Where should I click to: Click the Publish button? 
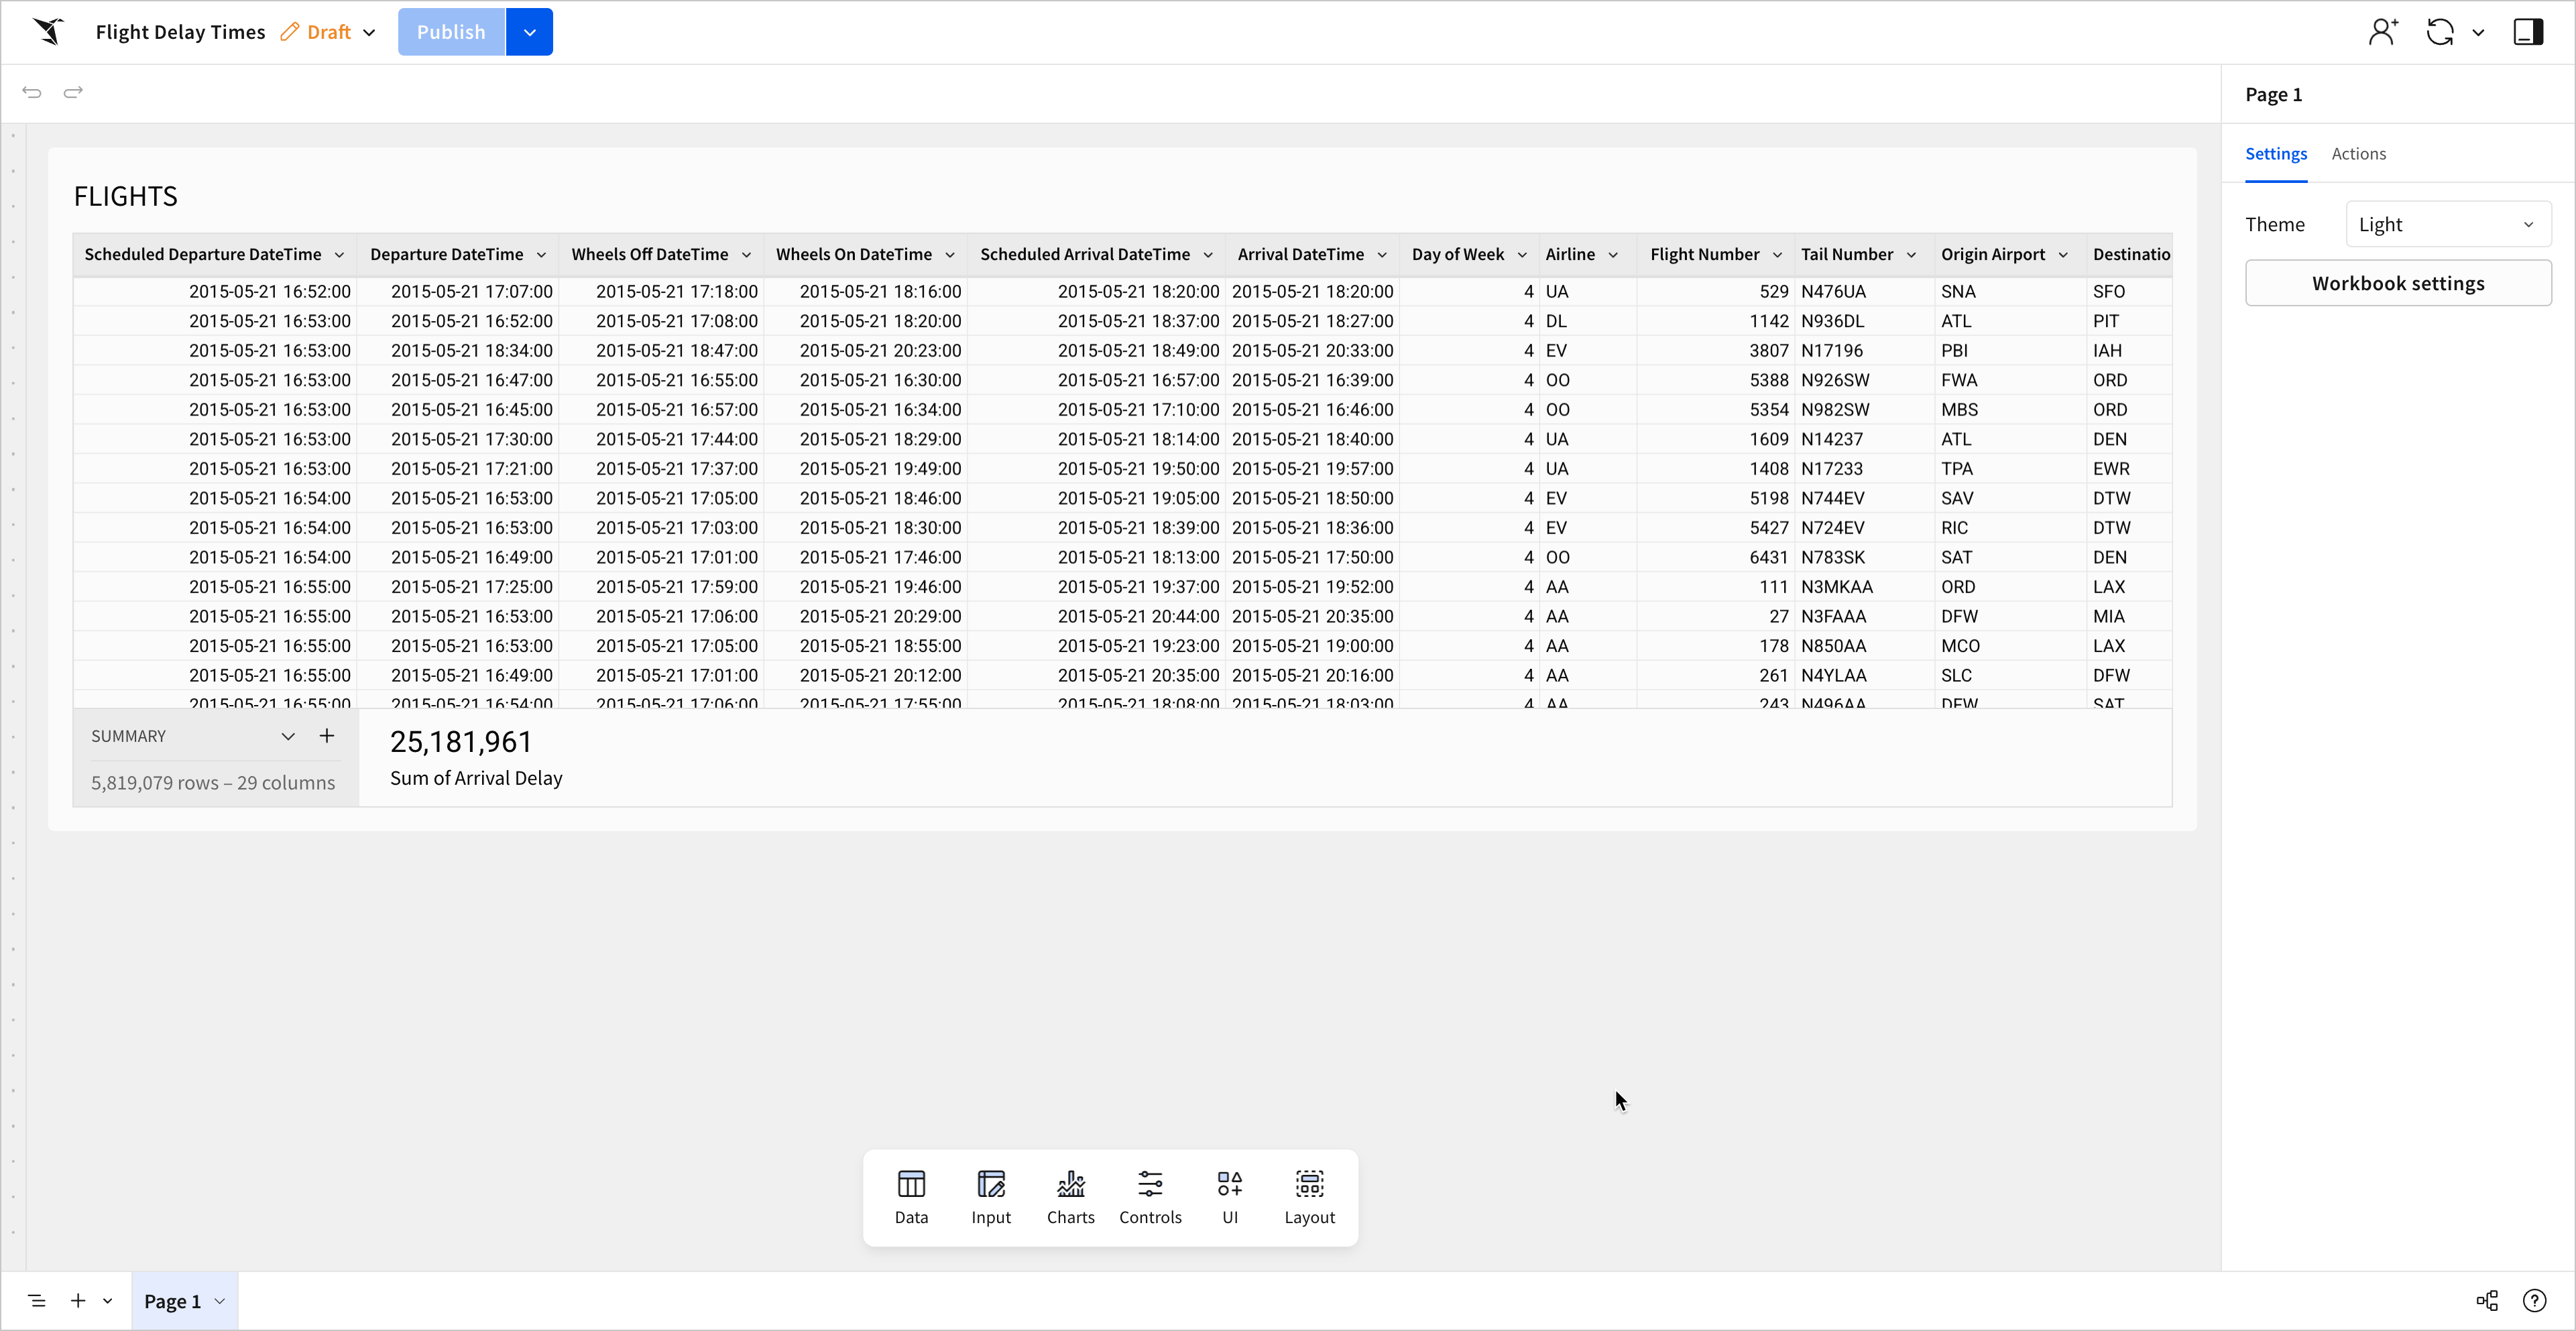pyautogui.click(x=451, y=32)
